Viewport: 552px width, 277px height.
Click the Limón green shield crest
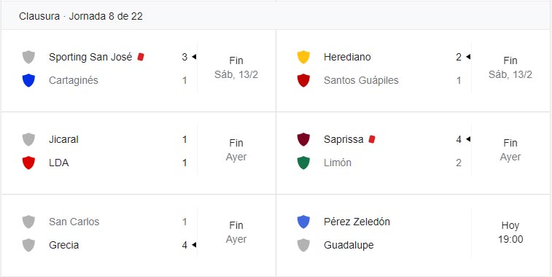tap(303, 163)
